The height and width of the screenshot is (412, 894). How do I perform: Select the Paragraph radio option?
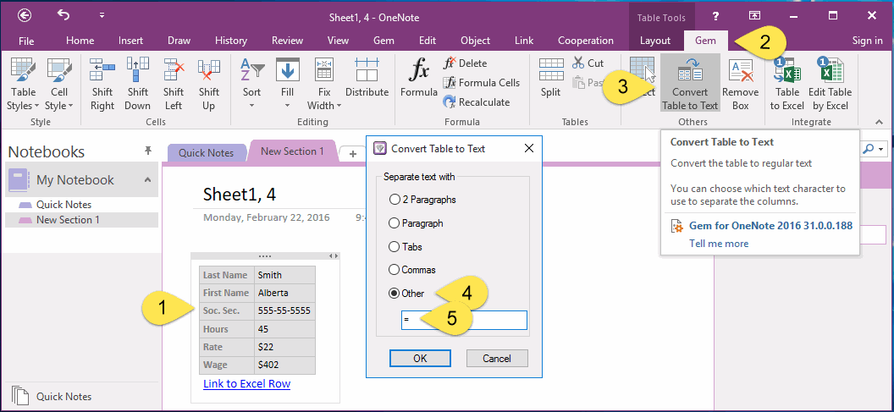[x=394, y=223]
